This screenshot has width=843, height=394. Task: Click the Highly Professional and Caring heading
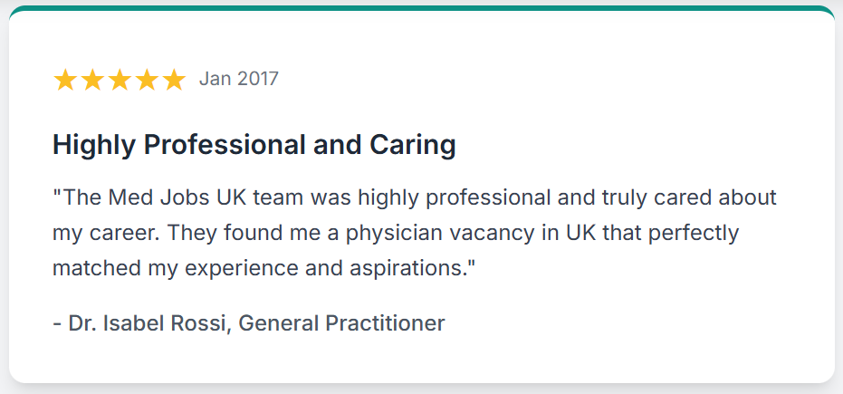(x=254, y=146)
